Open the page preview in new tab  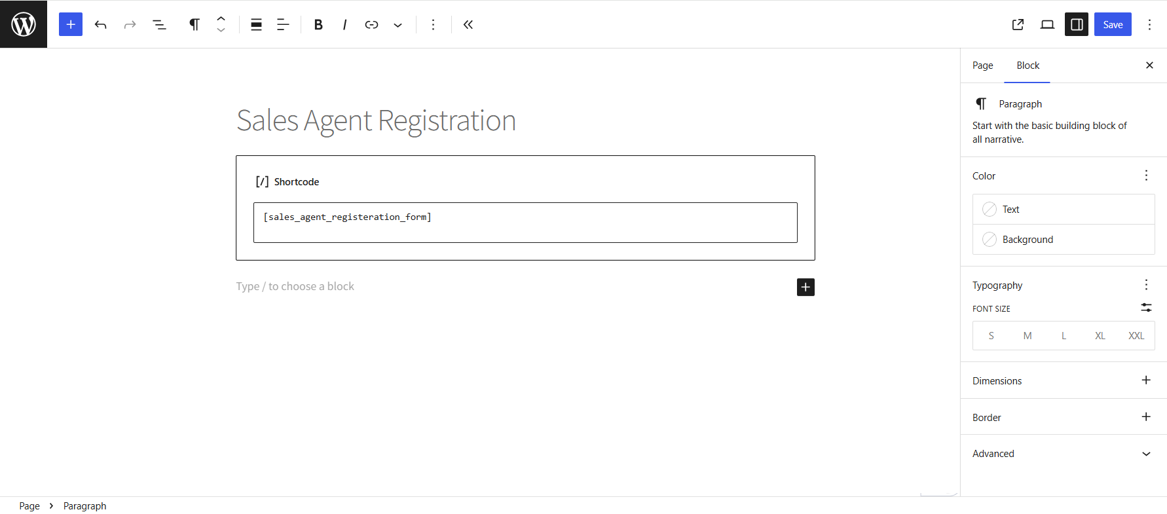pyautogui.click(x=1018, y=24)
